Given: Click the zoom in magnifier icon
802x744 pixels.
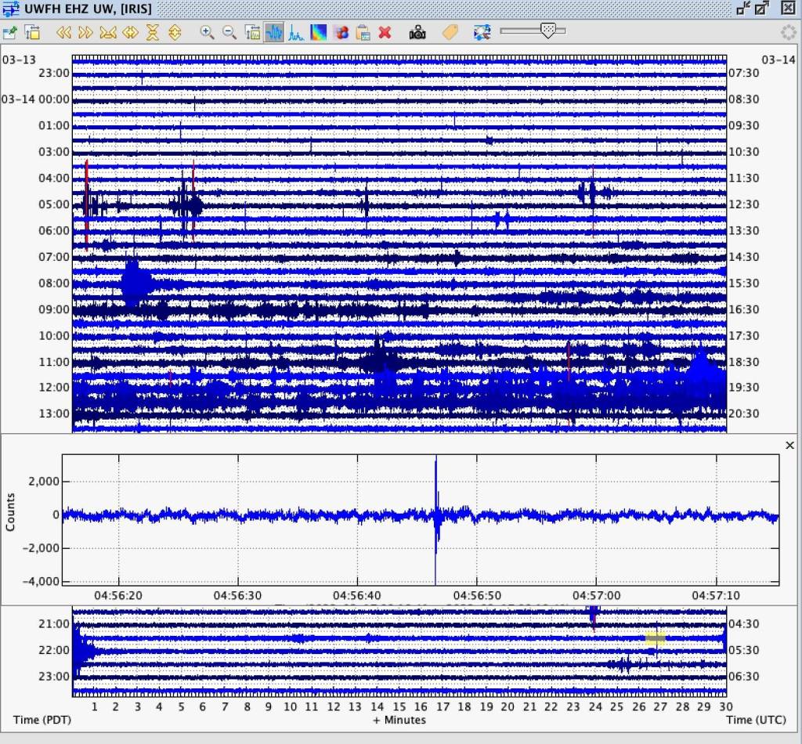Looking at the screenshot, I should coord(207,32).
